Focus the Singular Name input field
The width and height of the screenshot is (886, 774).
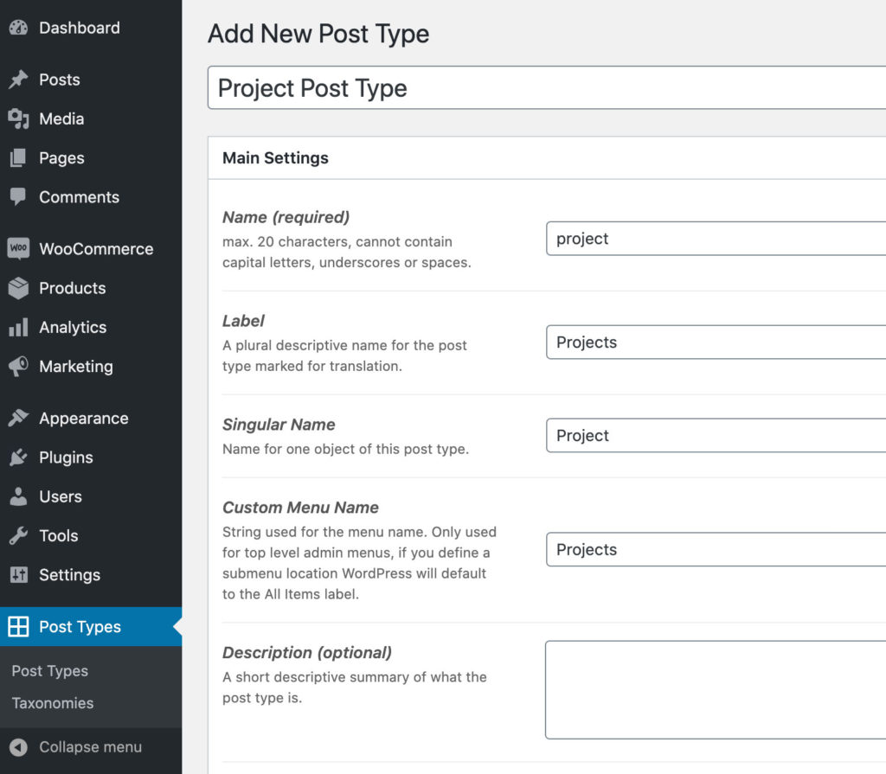coord(715,436)
